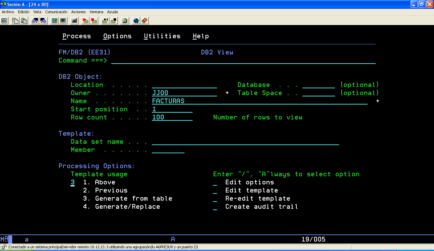Open the Utilities menu item
The height and width of the screenshot is (251, 434).
tap(162, 36)
